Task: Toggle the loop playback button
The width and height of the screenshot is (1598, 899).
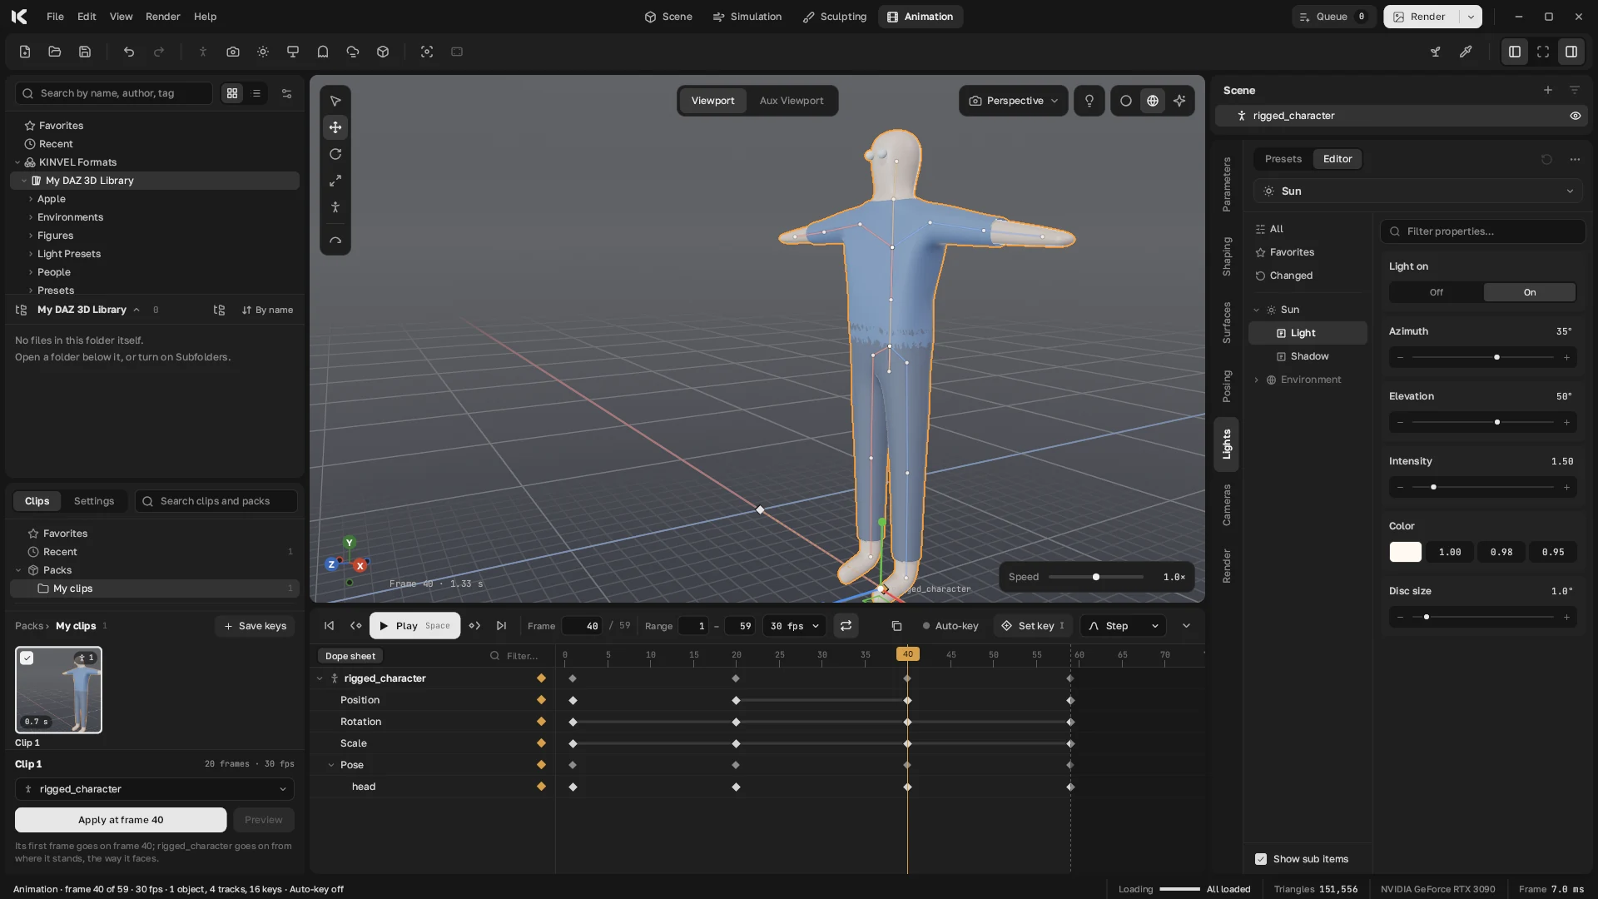Action: (846, 626)
